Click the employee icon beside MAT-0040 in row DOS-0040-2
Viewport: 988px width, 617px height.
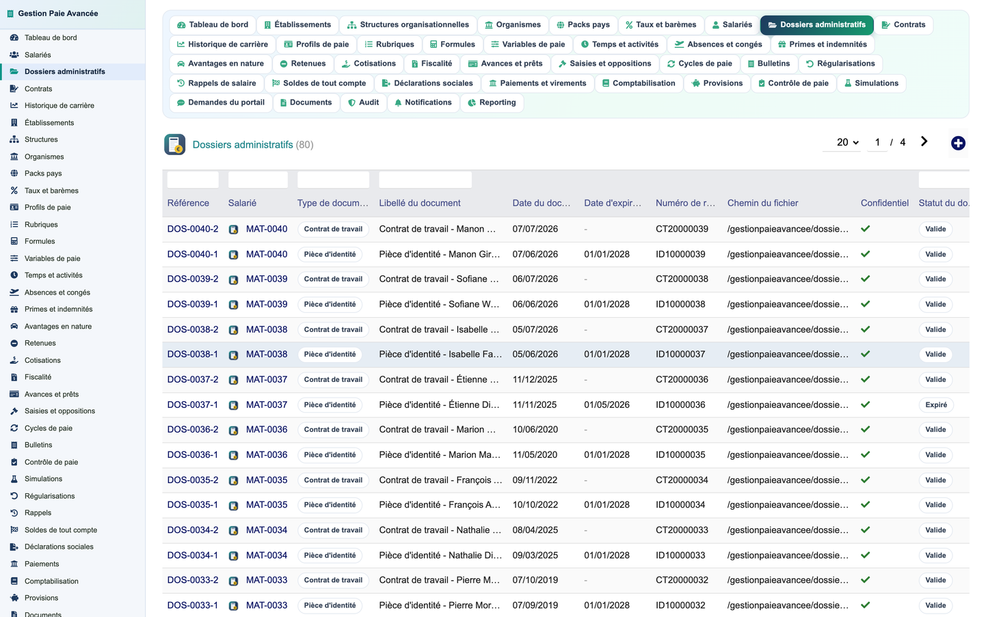233,230
